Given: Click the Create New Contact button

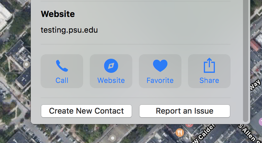Looking at the screenshot, I should pyautogui.click(x=86, y=111).
